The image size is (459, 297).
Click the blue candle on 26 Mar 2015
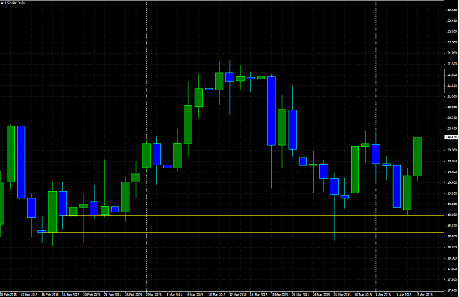334,186
